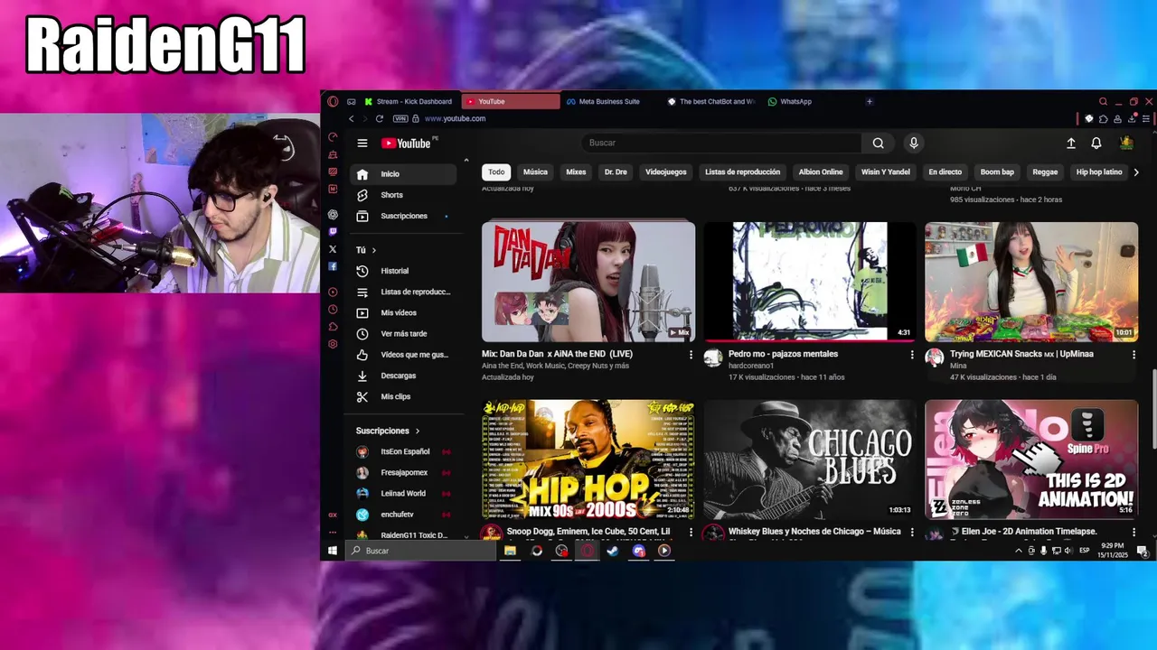Start voice search with the microphone icon
This screenshot has height=650, width=1157.
914,143
